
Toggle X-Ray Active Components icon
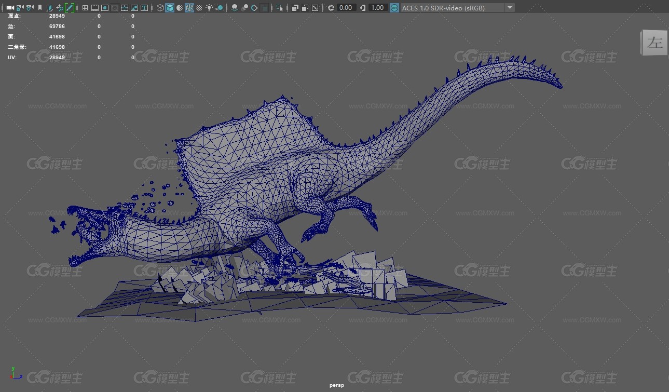coord(305,8)
